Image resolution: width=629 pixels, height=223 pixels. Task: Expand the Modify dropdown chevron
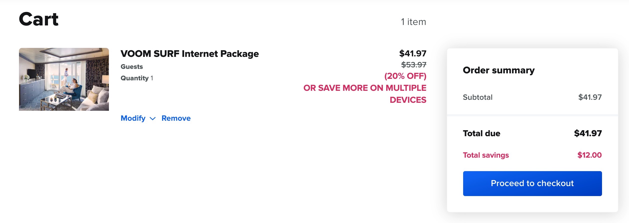[152, 119]
